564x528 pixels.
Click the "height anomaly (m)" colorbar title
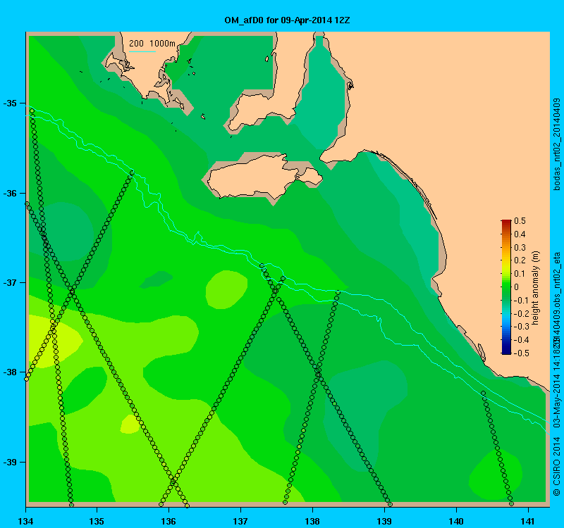(x=536, y=288)
